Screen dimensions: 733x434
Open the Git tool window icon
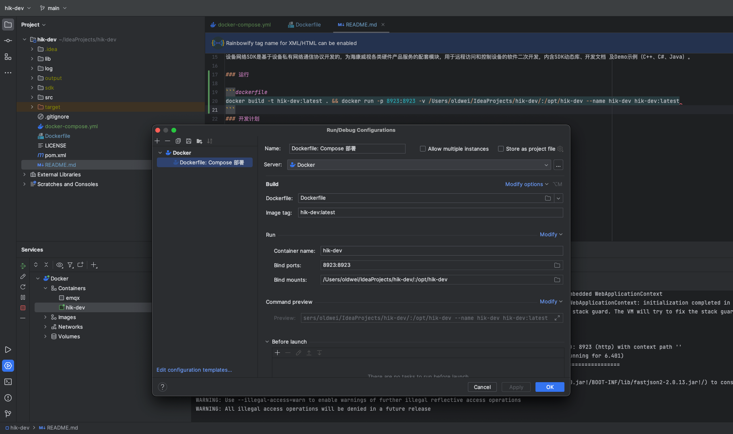click(8, 414)
